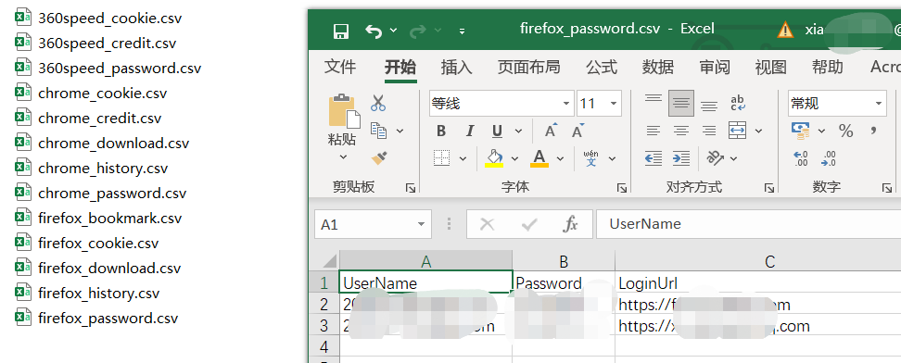This screenshot has width=901, height=363.
Task: Click the Increase Indent icon
Action: click(681, 158)
